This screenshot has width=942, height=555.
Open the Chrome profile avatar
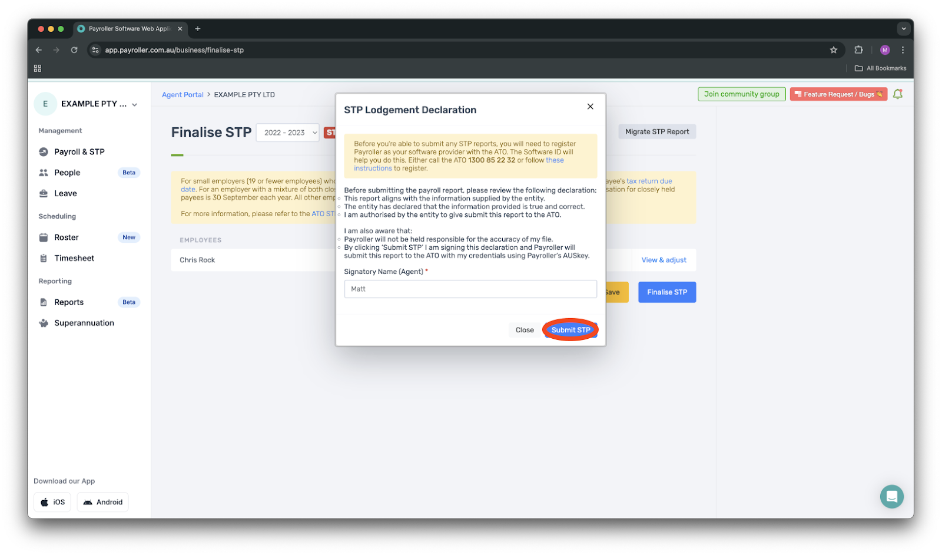click(x=885, y=50)
